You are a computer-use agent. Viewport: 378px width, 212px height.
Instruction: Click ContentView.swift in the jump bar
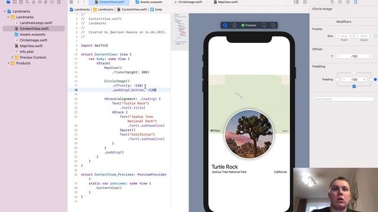pos(132,9)
